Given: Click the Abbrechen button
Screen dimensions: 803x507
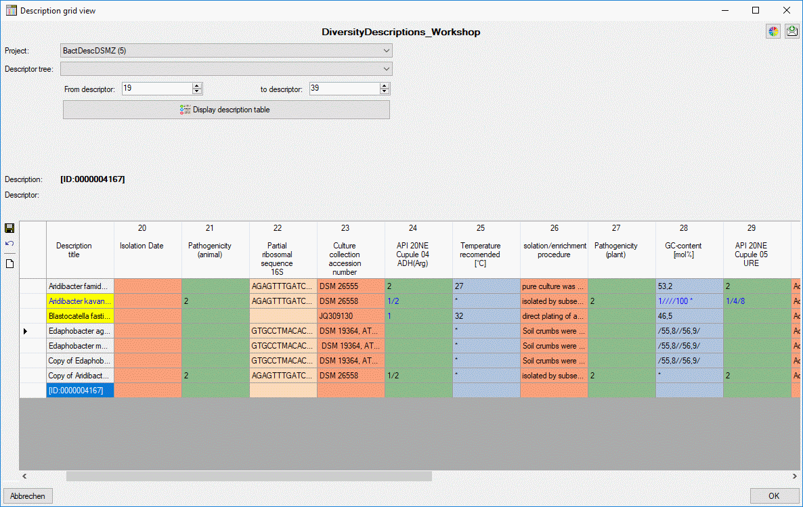Looking at the screenshot, I should (x=28, y=496).
